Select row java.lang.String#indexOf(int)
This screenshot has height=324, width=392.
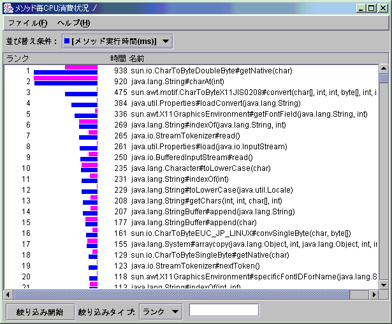191,179
